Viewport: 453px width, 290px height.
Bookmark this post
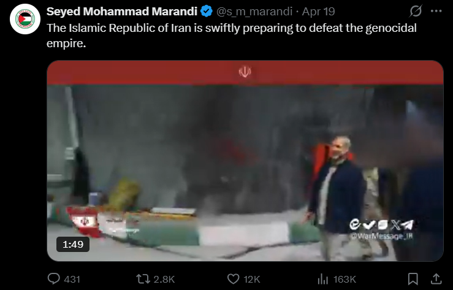[x=413, y=279]
